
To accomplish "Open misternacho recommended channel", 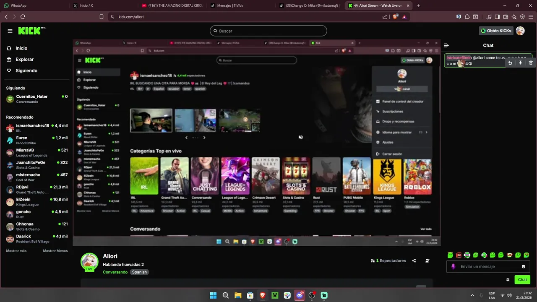I will [37, 177].
